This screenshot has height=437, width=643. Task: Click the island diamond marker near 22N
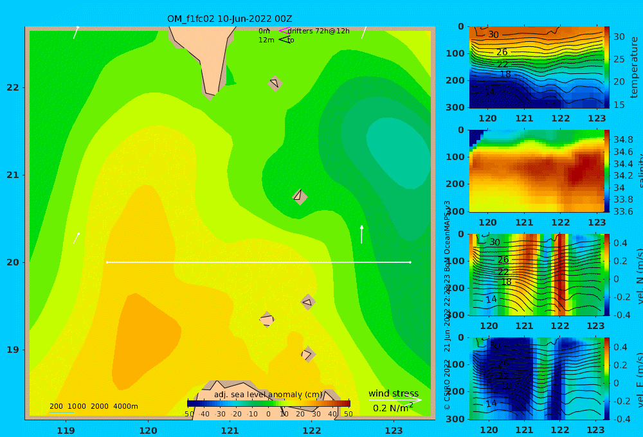(x=275, y=83)
